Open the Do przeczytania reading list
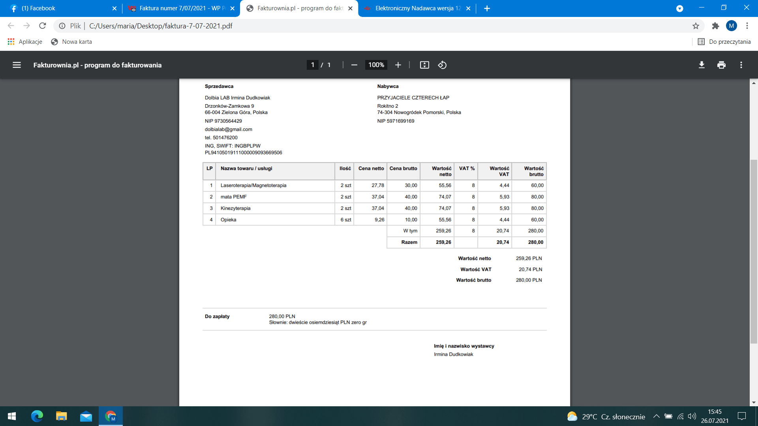 coord(724,42)
